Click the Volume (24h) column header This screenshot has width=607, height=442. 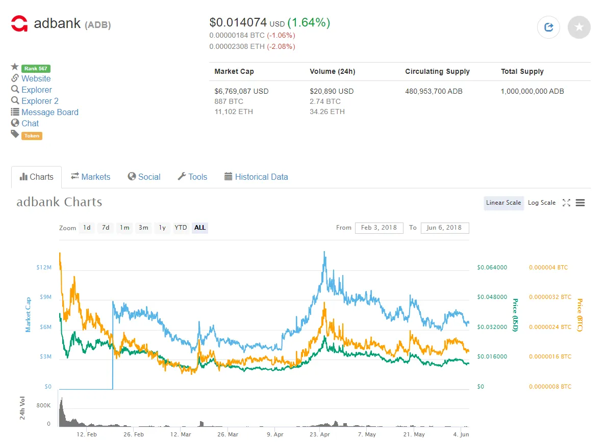(x=333, y=71)
